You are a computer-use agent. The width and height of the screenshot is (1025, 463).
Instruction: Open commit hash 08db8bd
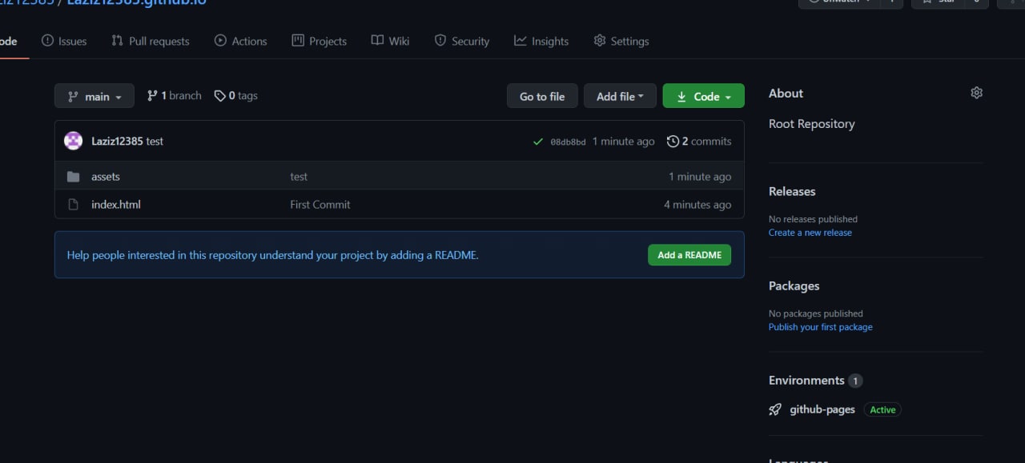tap(568, 142)
